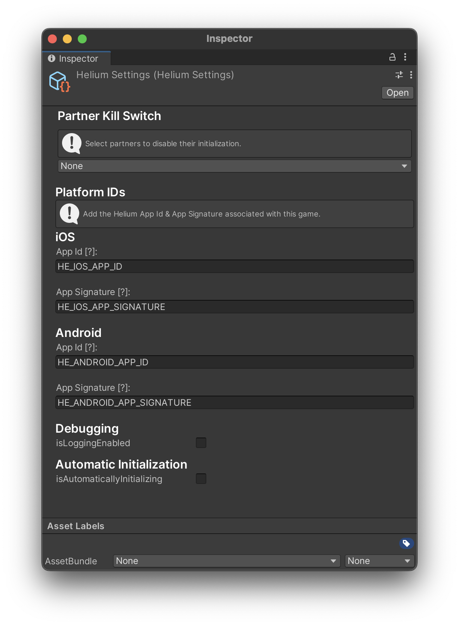Open the AssetBundle variant dropdown

(x=379, y=561)
